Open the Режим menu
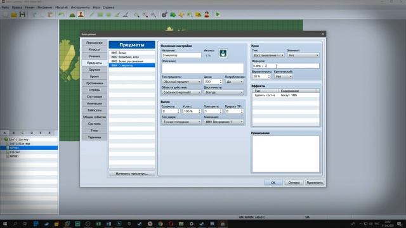Screen dimensions: 406x228 point(30,8)
